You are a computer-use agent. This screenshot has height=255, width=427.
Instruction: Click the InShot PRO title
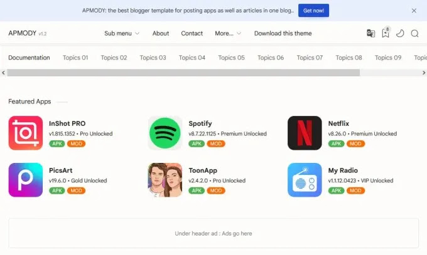click(x=67, y=123)
